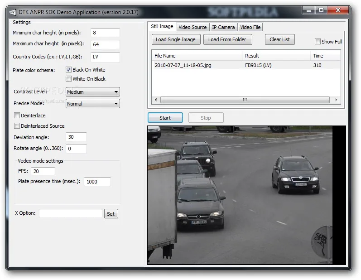Tick the Show Full checkbox
Image resolution: width=361 pixels, height=280 pixels.
[318, 41]
